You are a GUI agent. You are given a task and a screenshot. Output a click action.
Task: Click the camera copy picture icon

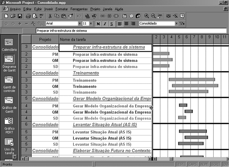pyautogui.click(x=168, y=16)
